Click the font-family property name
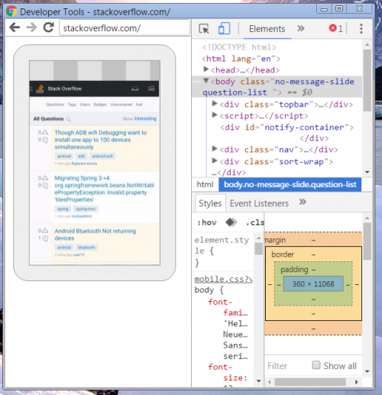This screenshot has height=395, width=382. click(228, 307)
